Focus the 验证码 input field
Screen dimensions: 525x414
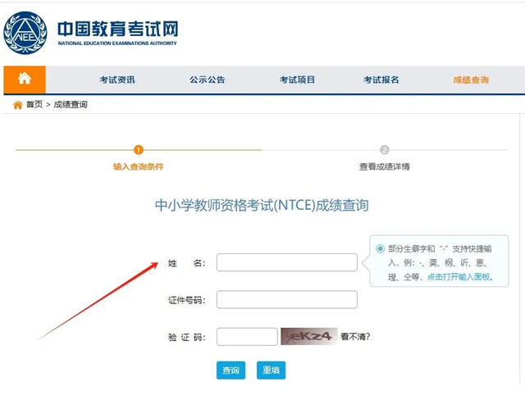(247, 336)
